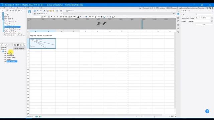This screenshot has width=214, height=120.
Task: Open the Visit Statistics Dashboard frm file
Action: 14,35
